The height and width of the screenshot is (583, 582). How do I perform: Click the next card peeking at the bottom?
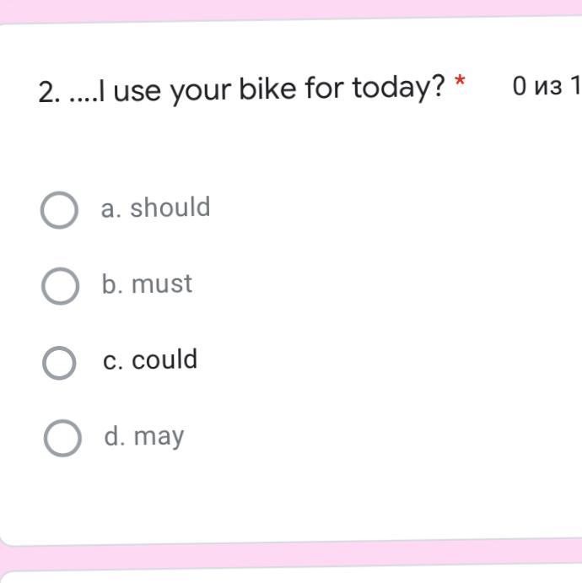291,578
